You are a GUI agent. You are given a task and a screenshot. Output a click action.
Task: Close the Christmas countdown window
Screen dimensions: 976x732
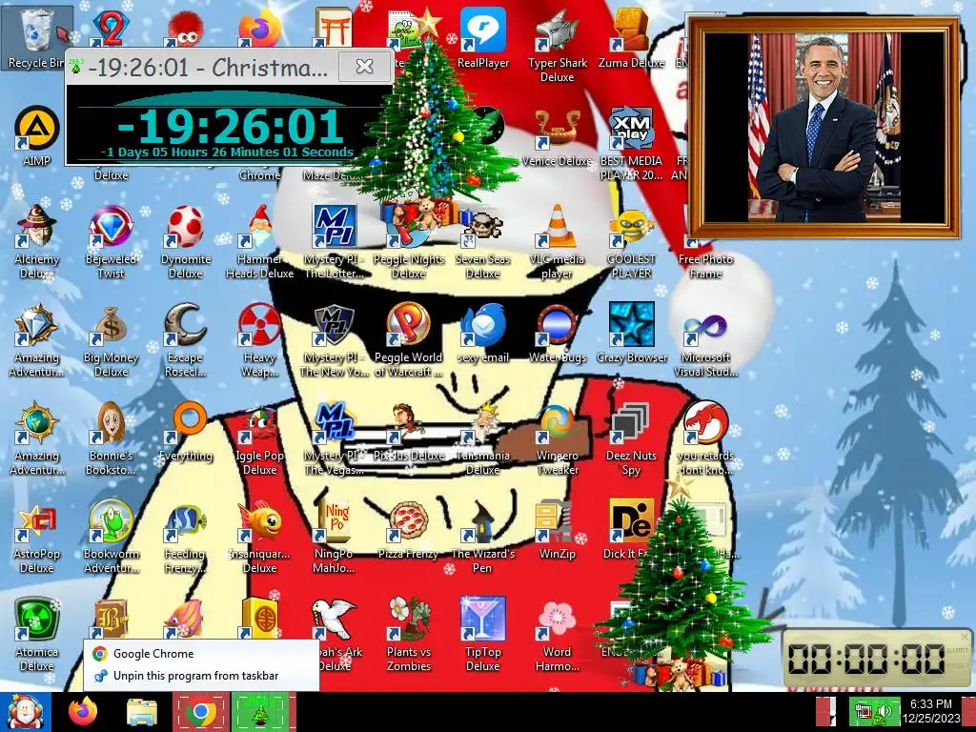click(364, 66)
